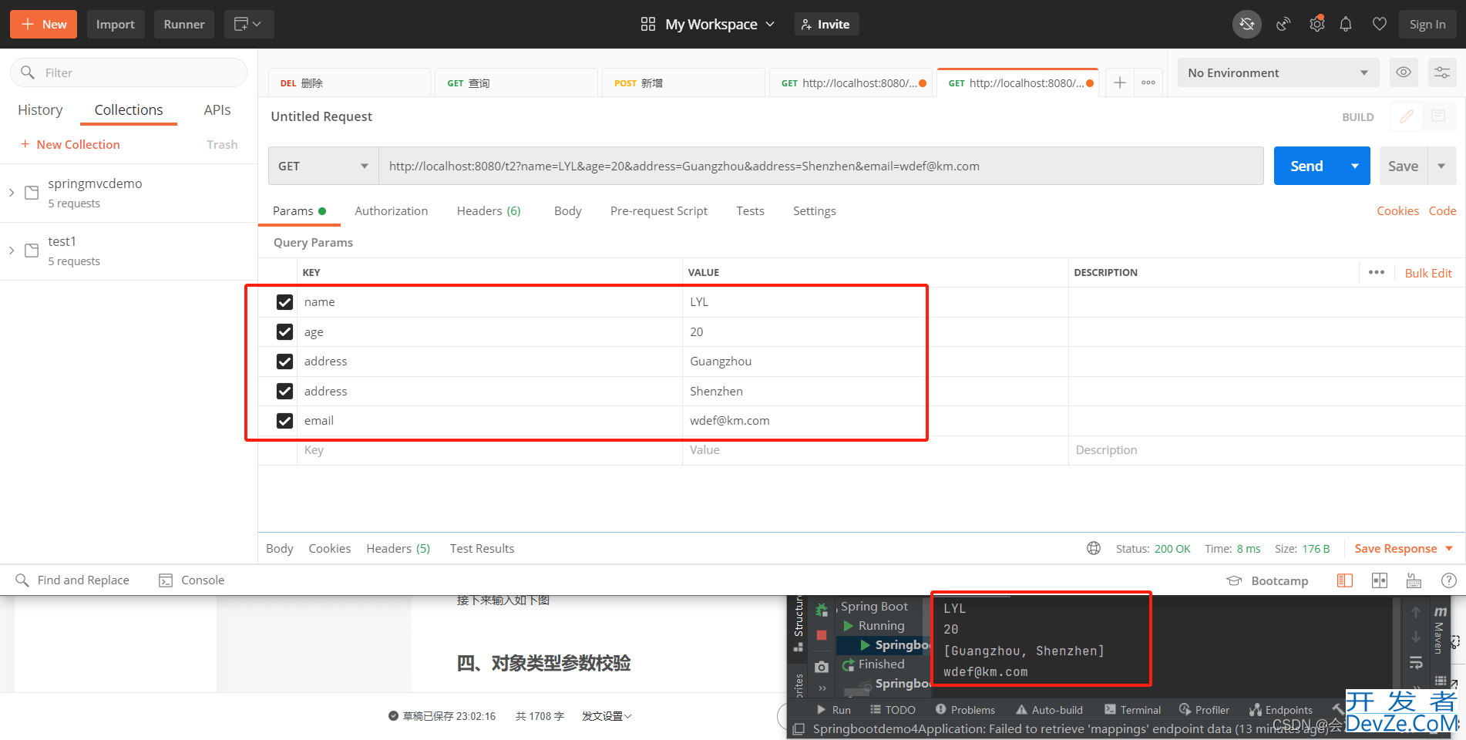Uncheck the email parameter checkbox
This screenshot has height=740, width=1466.
tap(284, 421)
